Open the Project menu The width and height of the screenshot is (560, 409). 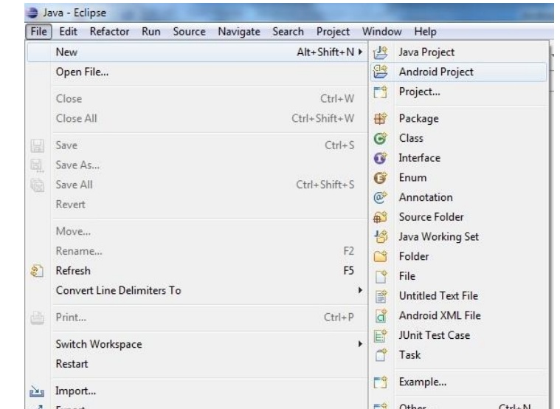pos(333,32)
